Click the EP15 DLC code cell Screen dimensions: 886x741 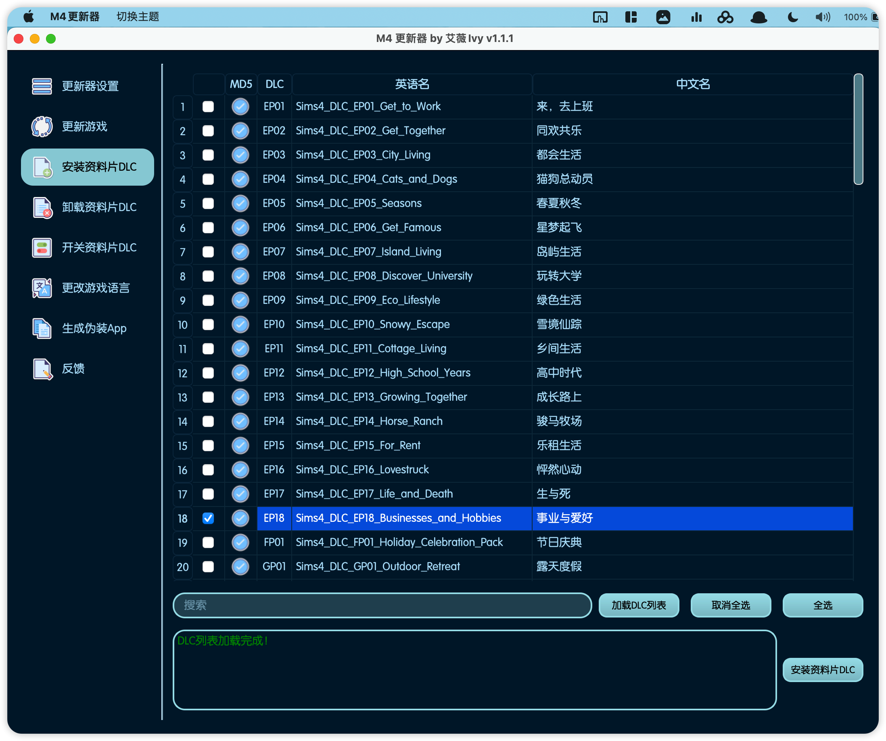pyautogui.click(x=274, y=446)
